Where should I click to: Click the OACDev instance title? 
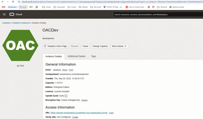pos(50,30)
